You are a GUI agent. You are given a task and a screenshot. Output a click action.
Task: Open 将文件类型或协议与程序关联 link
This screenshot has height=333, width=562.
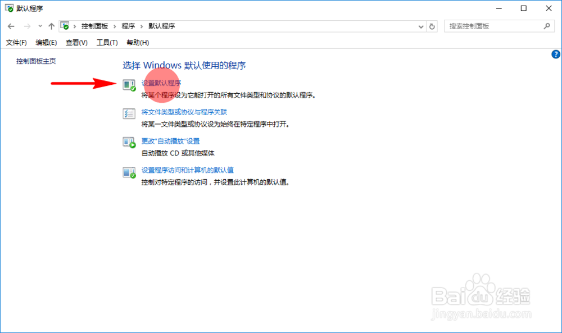(x=184, y=112)
